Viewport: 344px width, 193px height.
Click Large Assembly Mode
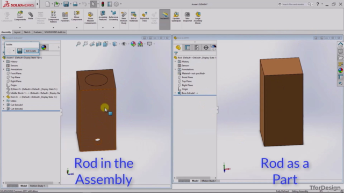pyautogui.click(x=198, y=18)
